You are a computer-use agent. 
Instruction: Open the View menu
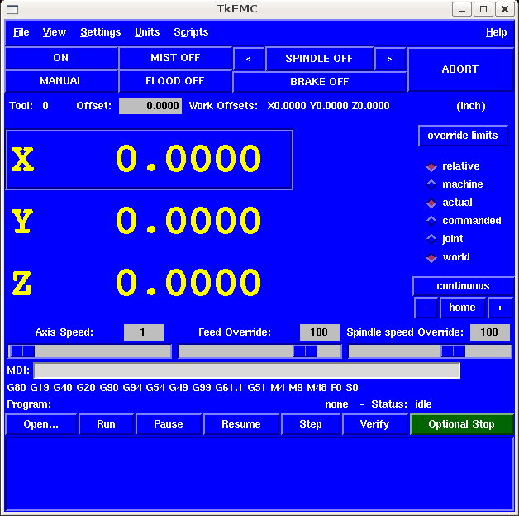pos(55,32)
